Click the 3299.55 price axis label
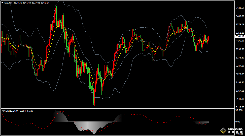Screen dimensions: 245x136 [239, 49]
